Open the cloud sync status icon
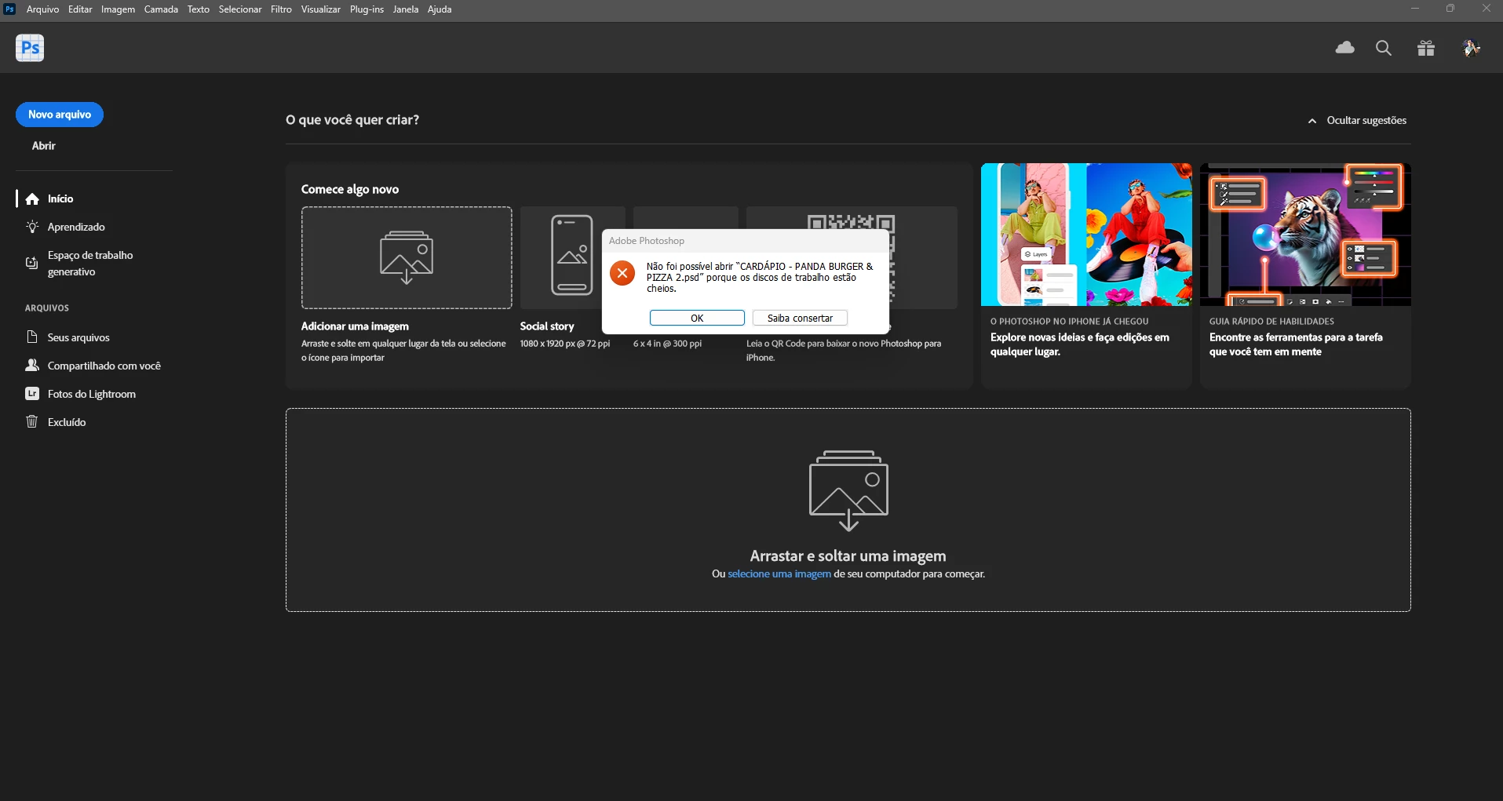Viewport: 1503px width, 801px height. [x=1344, y=48]
